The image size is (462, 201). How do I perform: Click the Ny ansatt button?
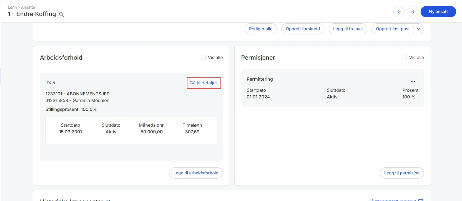click(x=438, y=12)
